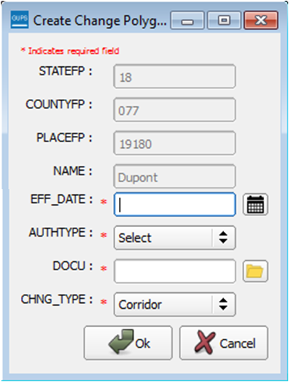Select the PLACEFP field showing 19180
This screenshot has height=382, width=289.
point(174,143)
